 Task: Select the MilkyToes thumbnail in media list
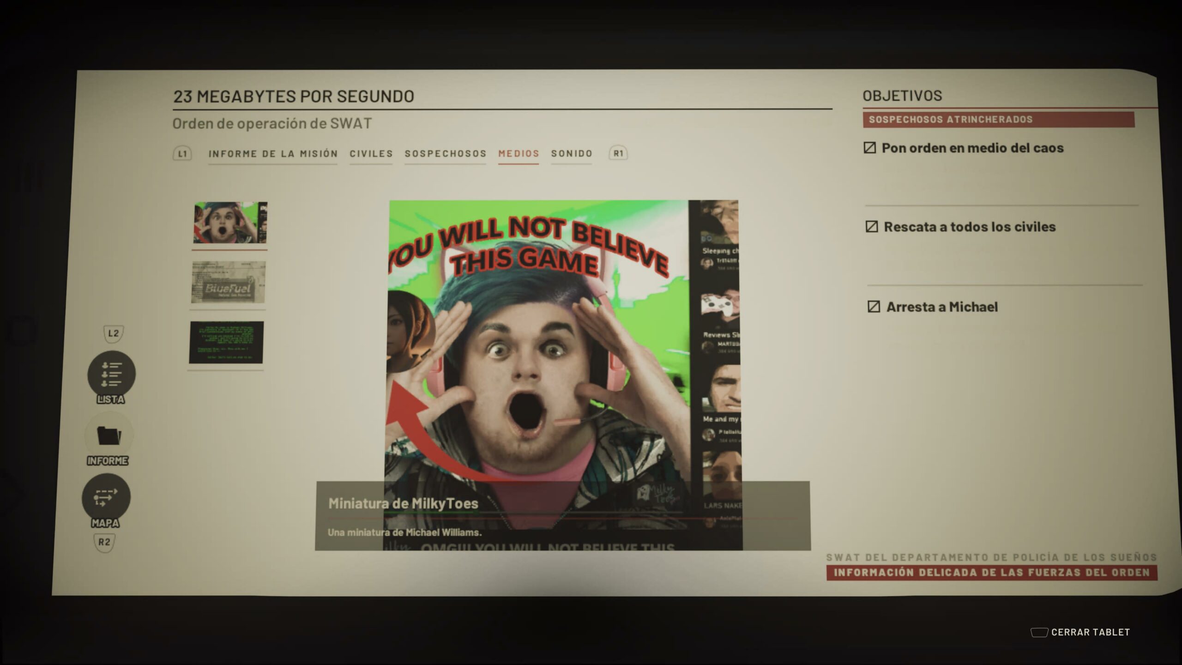(x=230, y=223)
